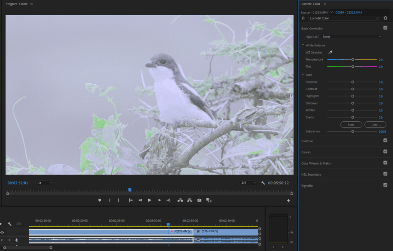The image size is (393, 251).
Task: Uncheck the Vignette section checkbox
Action: 385,185
